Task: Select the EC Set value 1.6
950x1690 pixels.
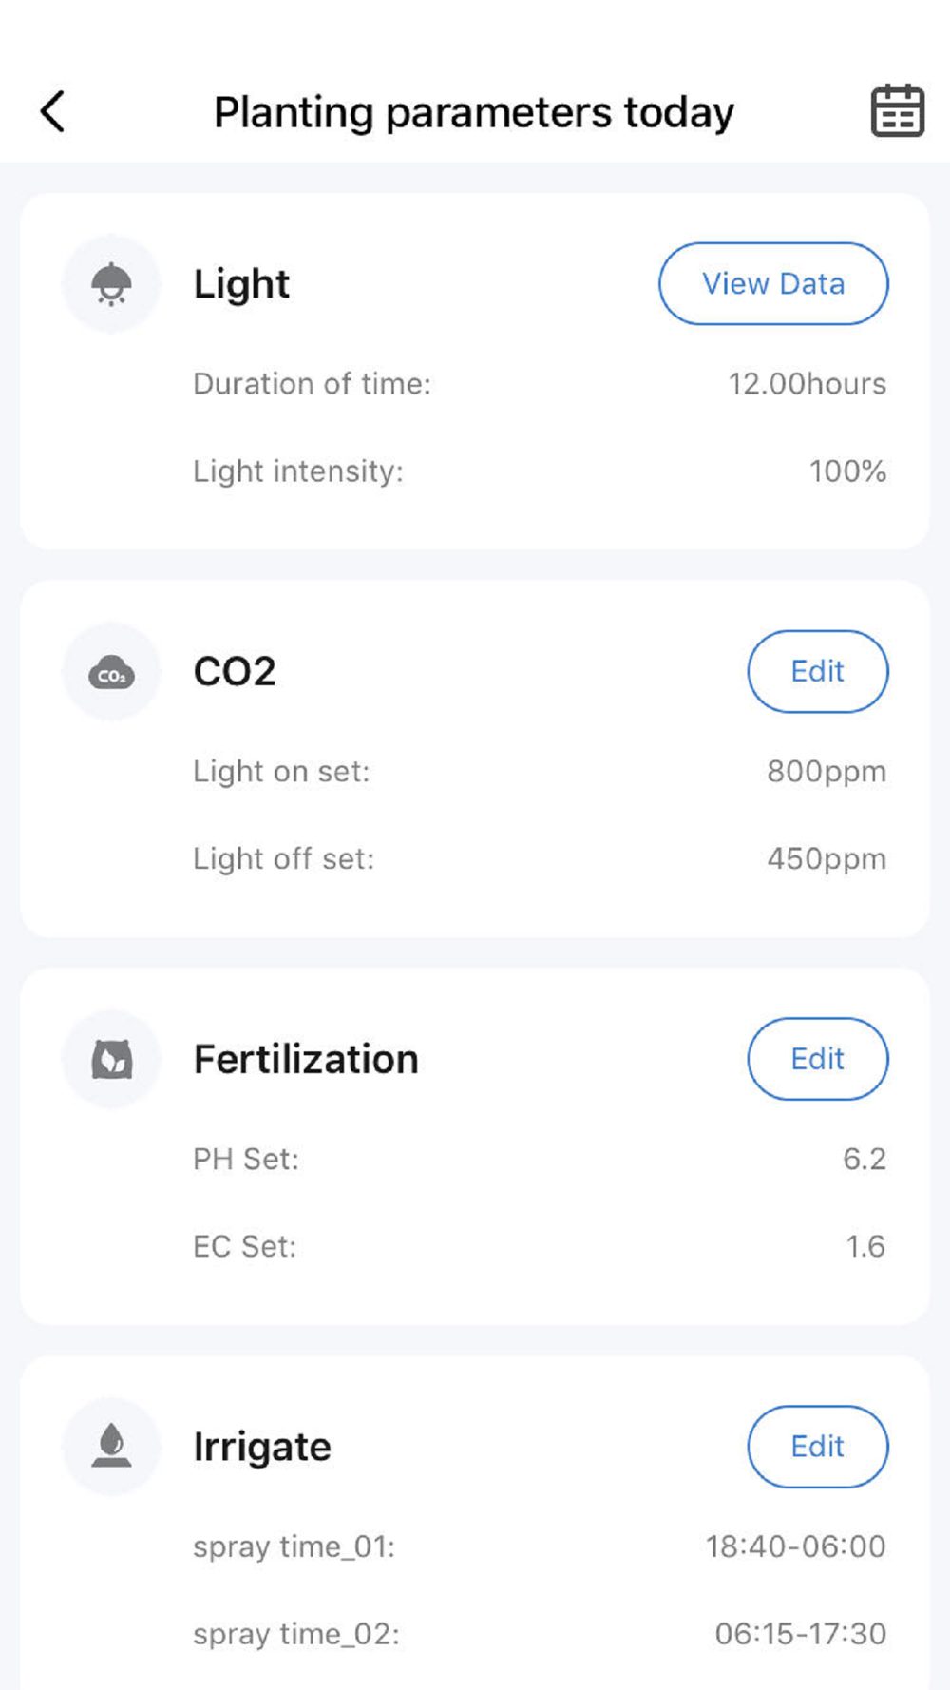Action: [x=865, y=1246]
